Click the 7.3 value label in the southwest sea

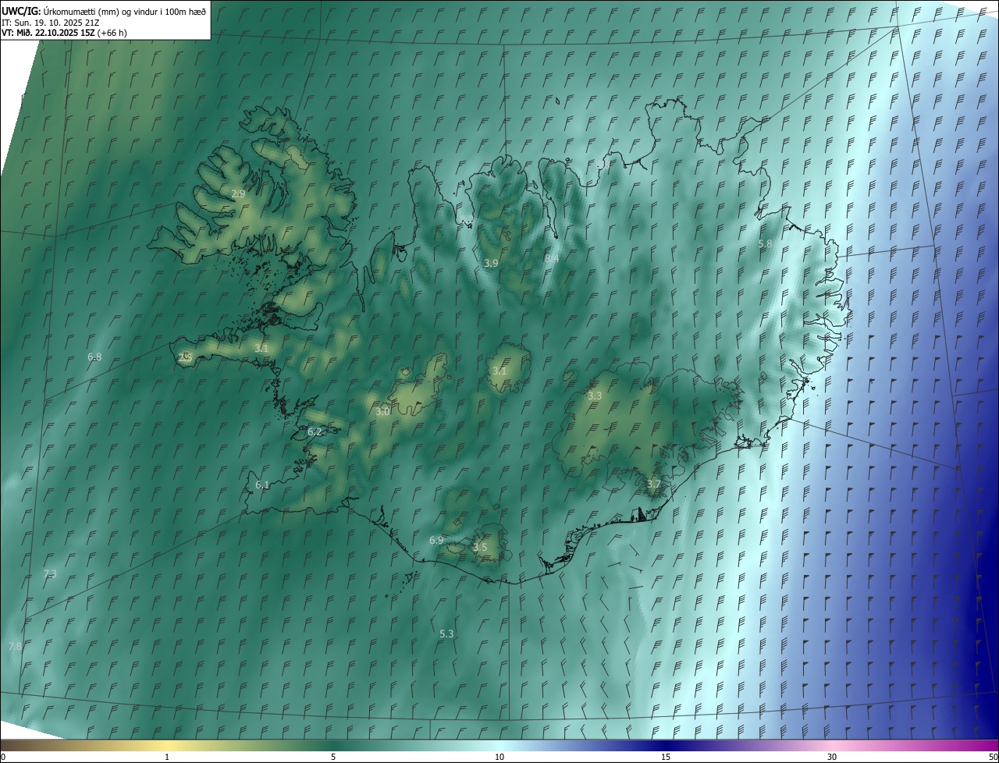50,573
